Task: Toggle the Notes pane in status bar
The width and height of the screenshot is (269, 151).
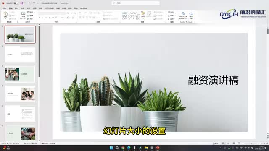Action: (216, 143)
